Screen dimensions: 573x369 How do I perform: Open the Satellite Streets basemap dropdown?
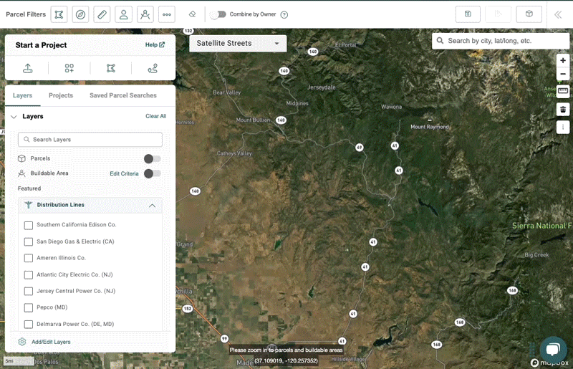click(237, 43)
